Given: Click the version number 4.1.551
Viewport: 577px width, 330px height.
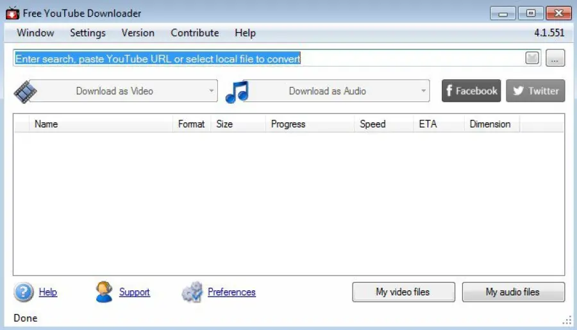Looking at the screenshot, I should [549, 33].
